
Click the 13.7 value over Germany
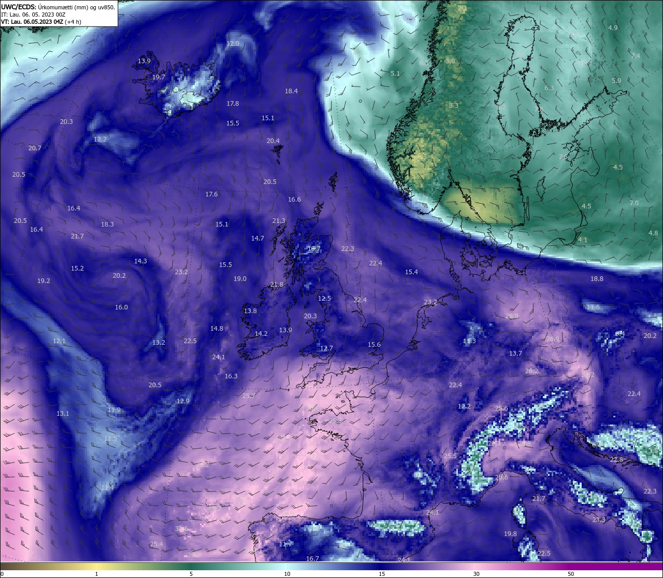[515, 354]
